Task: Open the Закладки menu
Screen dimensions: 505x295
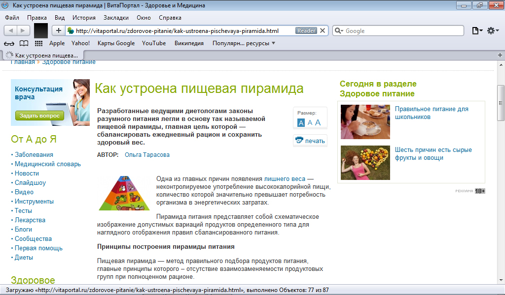Action: 116,18
